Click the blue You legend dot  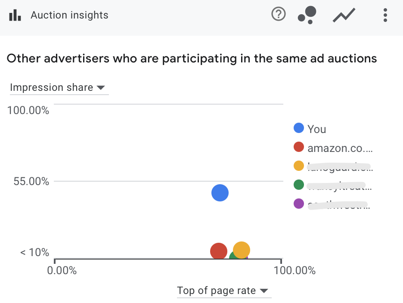point(299,128)
